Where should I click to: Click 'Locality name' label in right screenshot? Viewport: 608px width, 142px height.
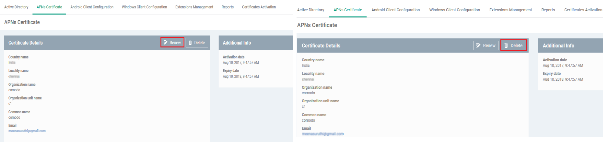[313, 74]
